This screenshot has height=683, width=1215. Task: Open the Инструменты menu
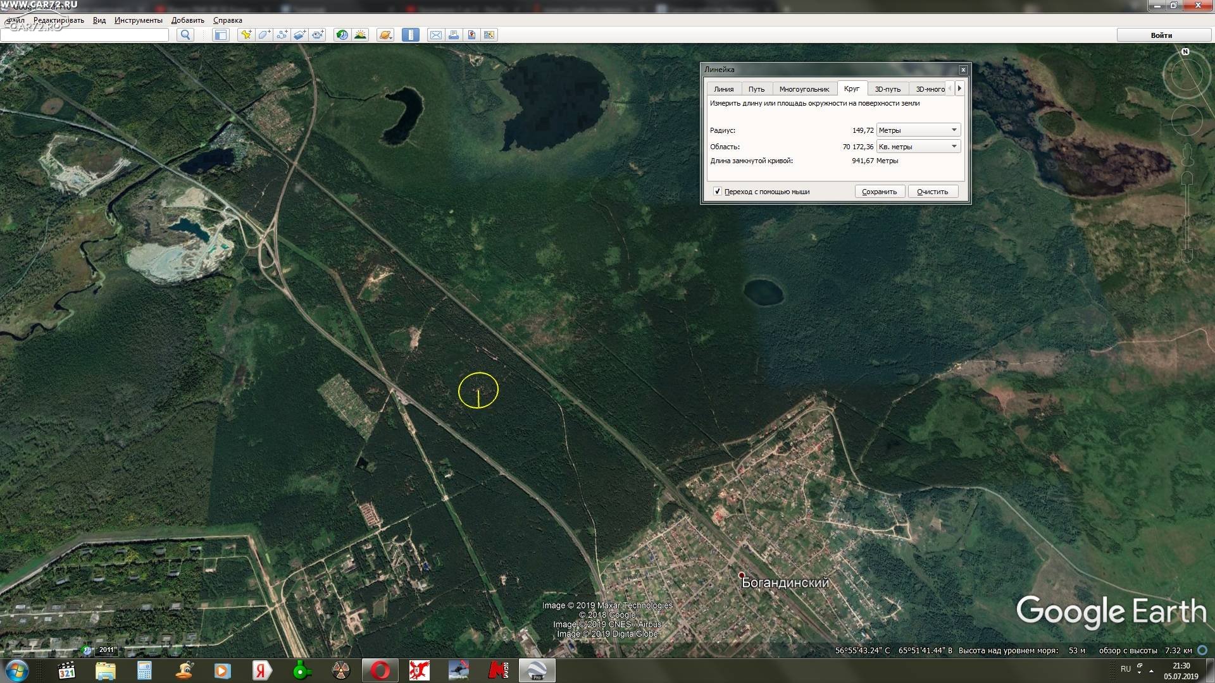pos(139,20)
